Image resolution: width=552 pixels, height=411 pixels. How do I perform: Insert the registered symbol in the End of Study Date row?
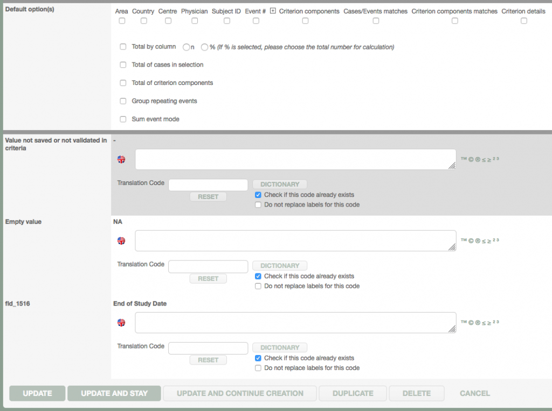coord(478,322)
